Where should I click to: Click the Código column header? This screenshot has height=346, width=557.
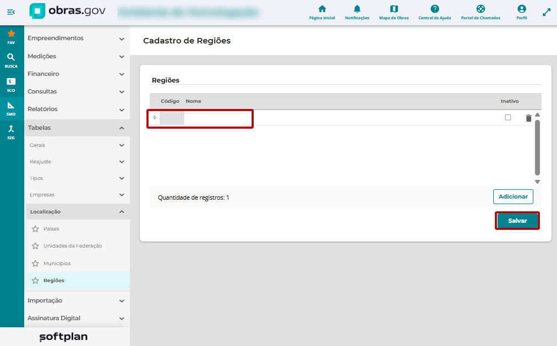pyautogui.click(x=170, y=101)
